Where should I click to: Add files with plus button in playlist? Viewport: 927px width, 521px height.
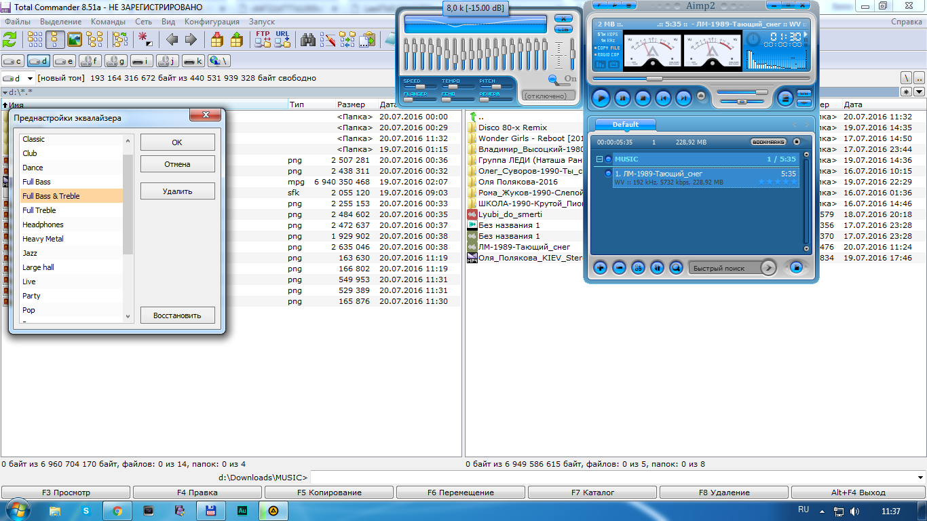coord(601,268)
